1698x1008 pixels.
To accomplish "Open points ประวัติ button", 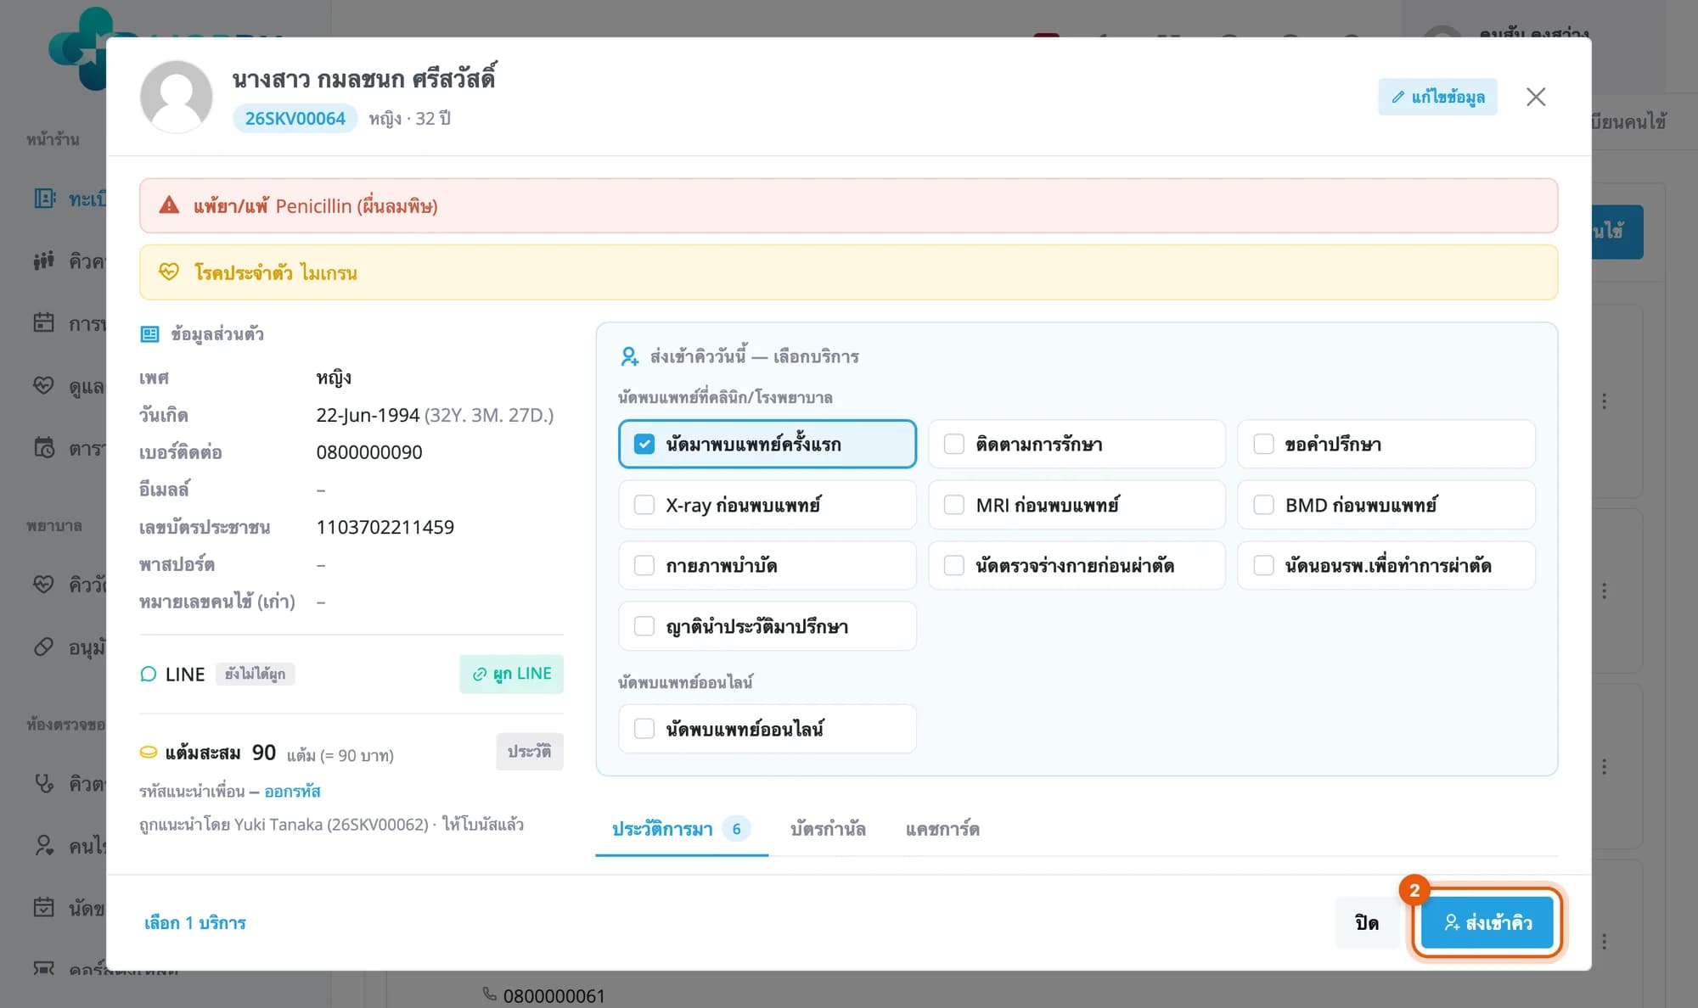I will coord(529,752).
